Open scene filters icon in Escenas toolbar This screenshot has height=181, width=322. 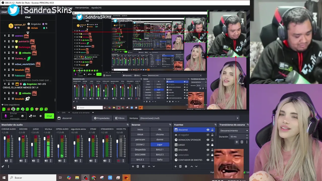coord(143,166)
